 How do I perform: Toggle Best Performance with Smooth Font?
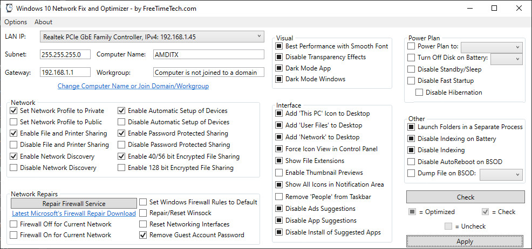tap(279, 46)
